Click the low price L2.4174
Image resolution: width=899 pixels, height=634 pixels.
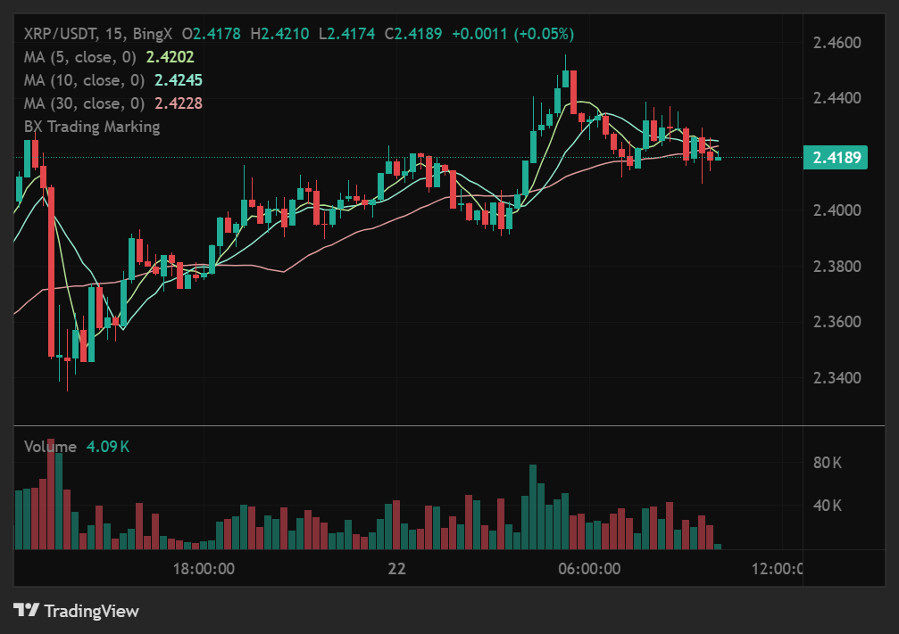[x=347, y=34]
